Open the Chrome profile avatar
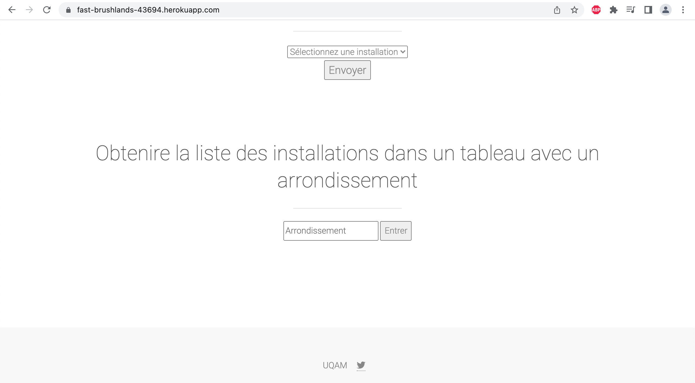 point(665,10)
